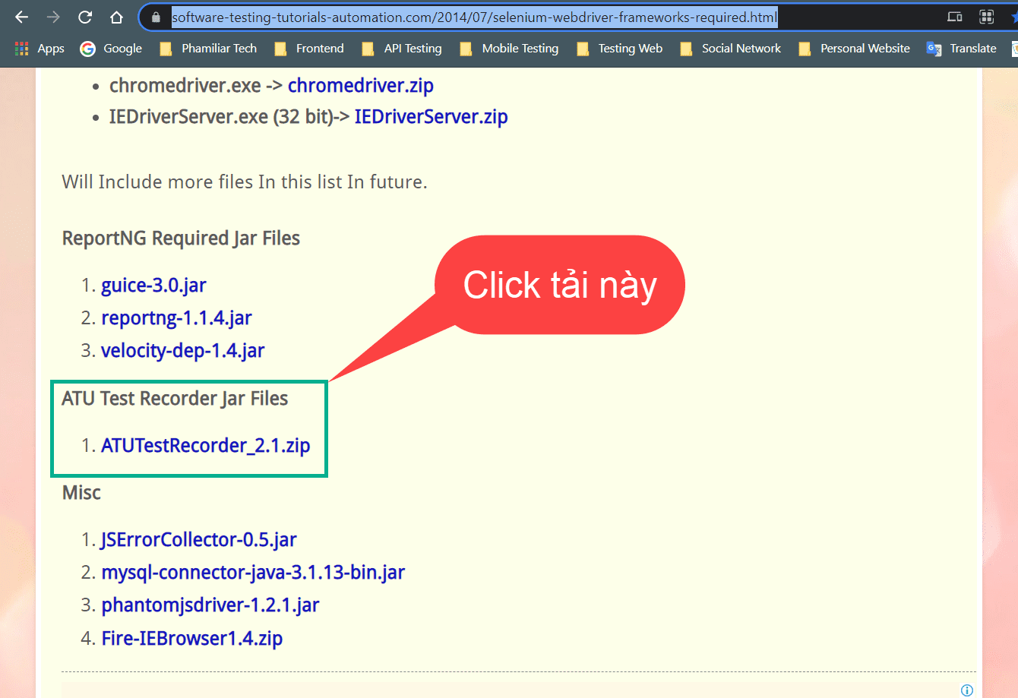The image size is (1018, 698).
Task: Click the cast/device icon in address bar
Action: (x=955, y=17)
